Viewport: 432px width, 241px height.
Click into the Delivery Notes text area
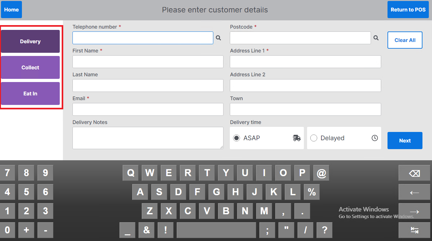148,138
